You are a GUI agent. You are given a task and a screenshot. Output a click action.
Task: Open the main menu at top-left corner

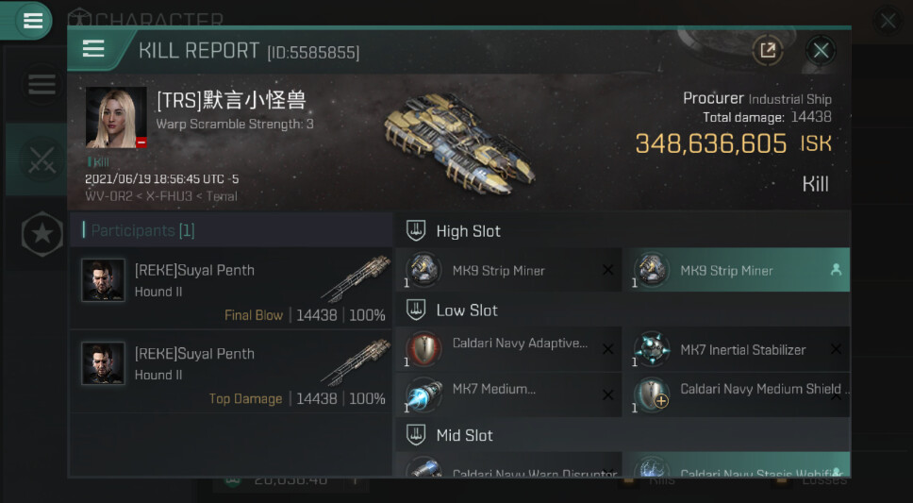click(x=32, y=21)
